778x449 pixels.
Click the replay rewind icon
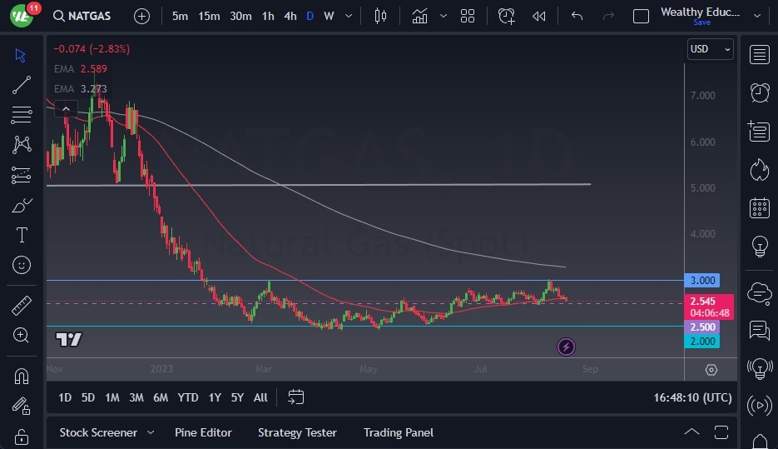[539, 16]
